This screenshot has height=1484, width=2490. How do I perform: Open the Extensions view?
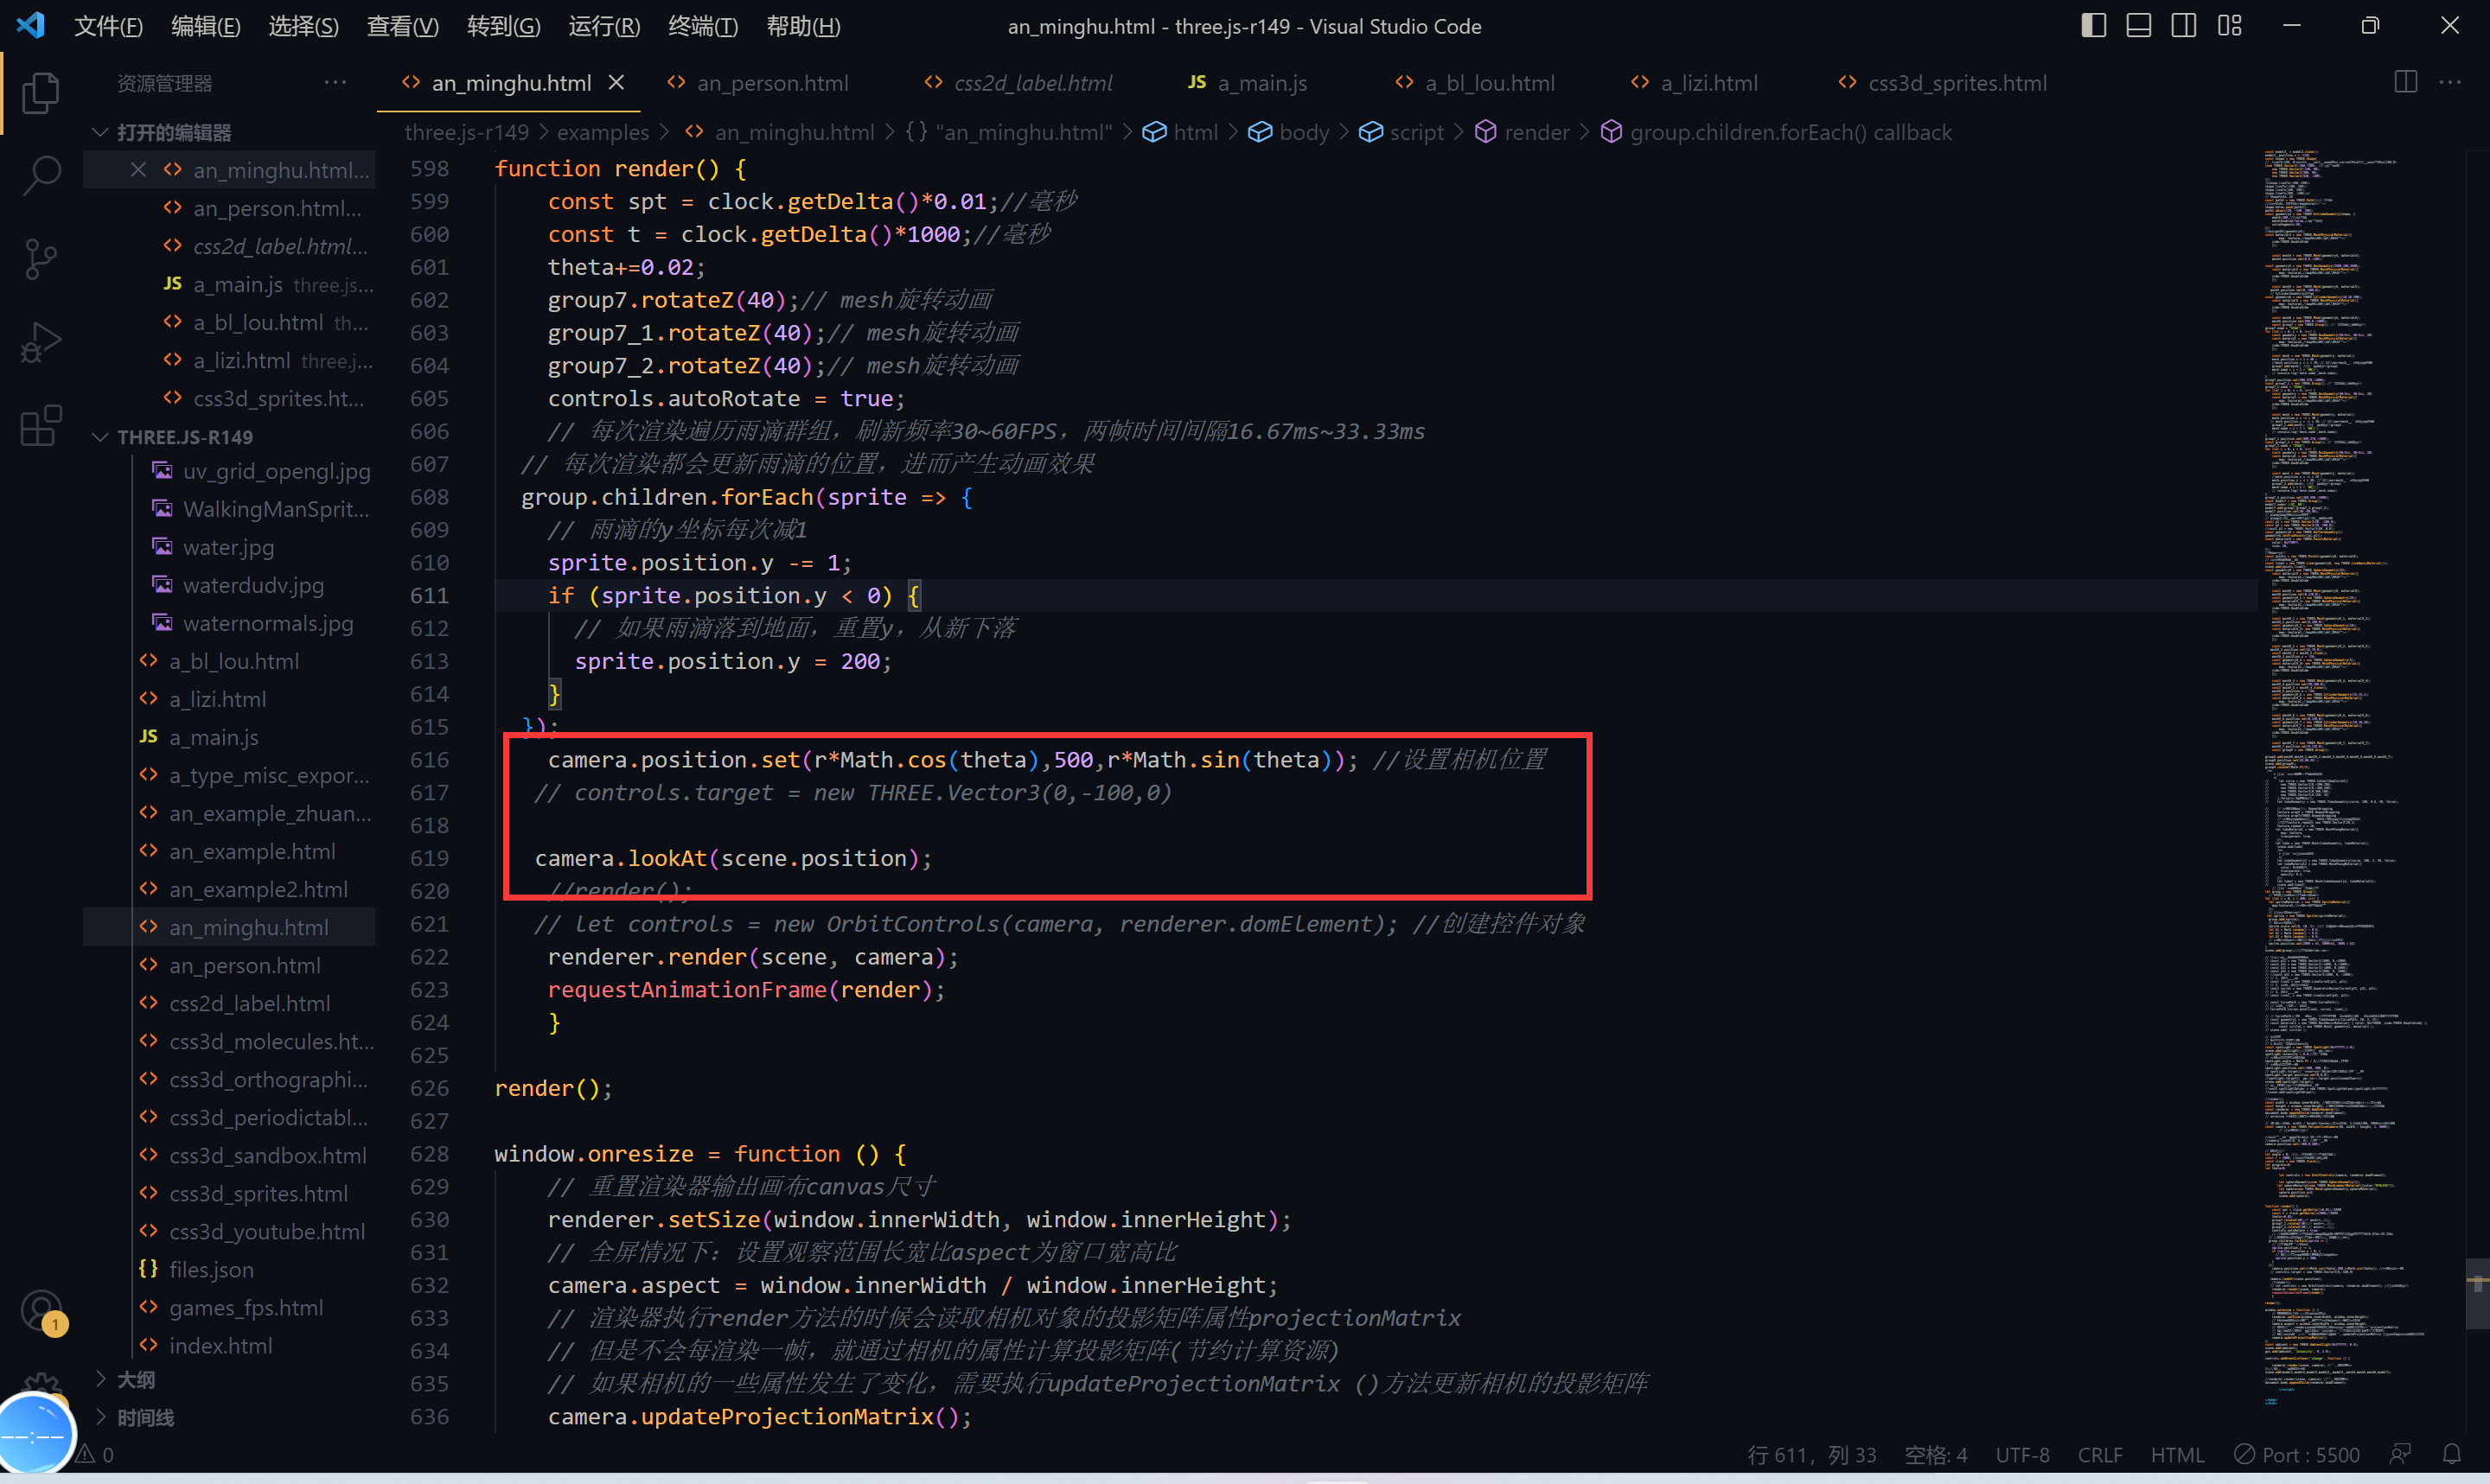tap(41, 425)
